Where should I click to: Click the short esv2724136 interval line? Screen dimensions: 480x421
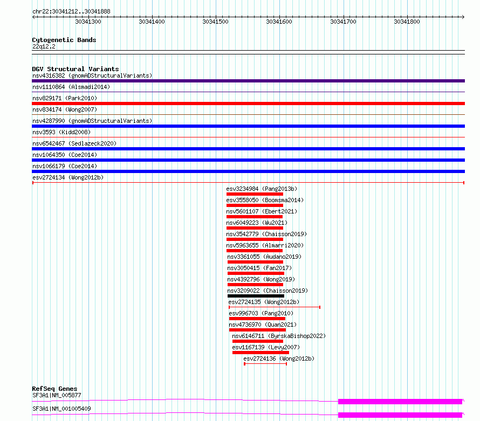[x=265, y=364]
